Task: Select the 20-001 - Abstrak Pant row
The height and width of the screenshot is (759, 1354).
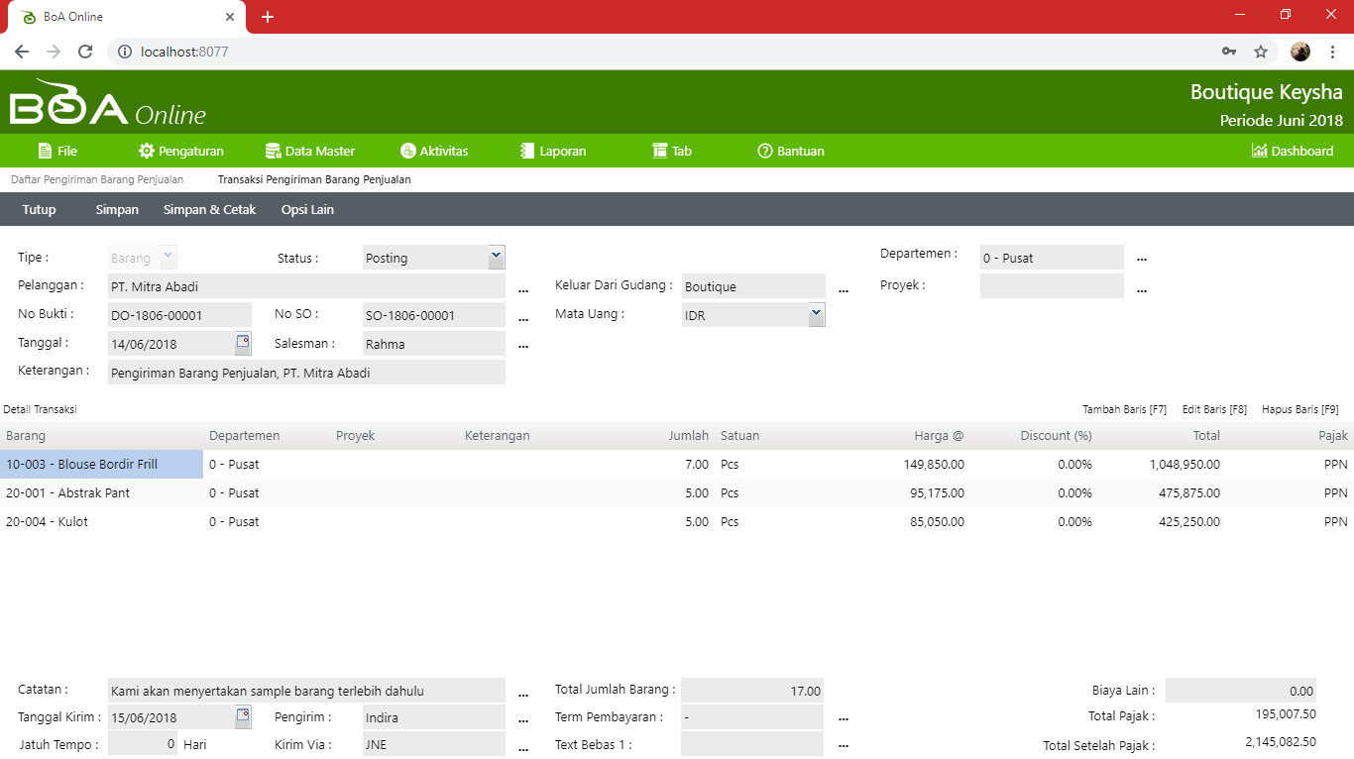Action: coord(67,492)
